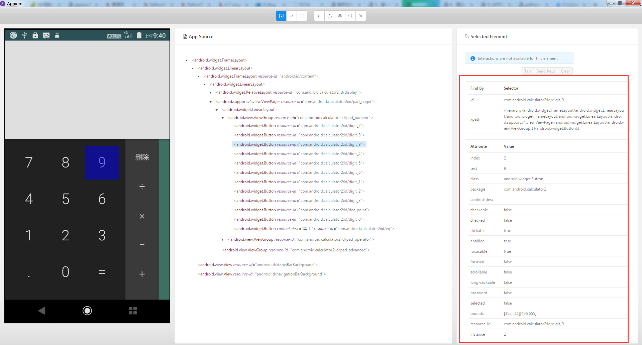The width and height of the screenshot is (642, 345).
Task: Select the statusBarBackground View row
Action: pos(258,265)
